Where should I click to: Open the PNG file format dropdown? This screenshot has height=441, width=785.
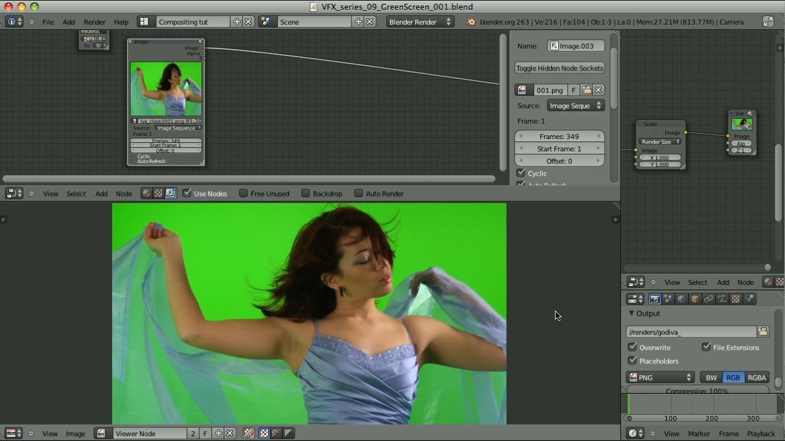(661, 377)
